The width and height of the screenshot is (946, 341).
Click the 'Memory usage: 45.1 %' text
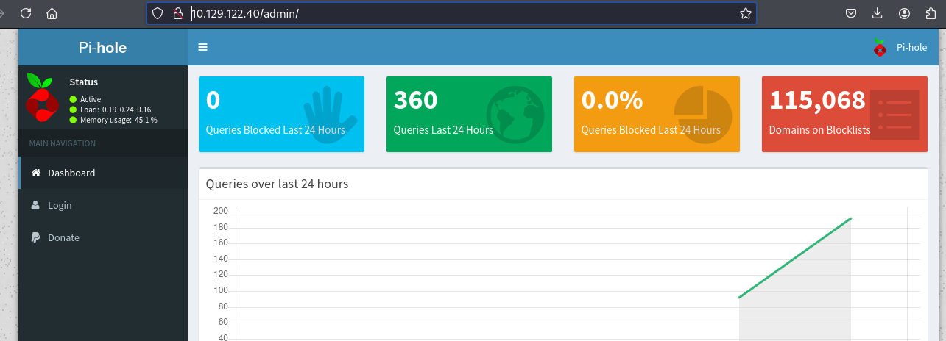point(119,120)
